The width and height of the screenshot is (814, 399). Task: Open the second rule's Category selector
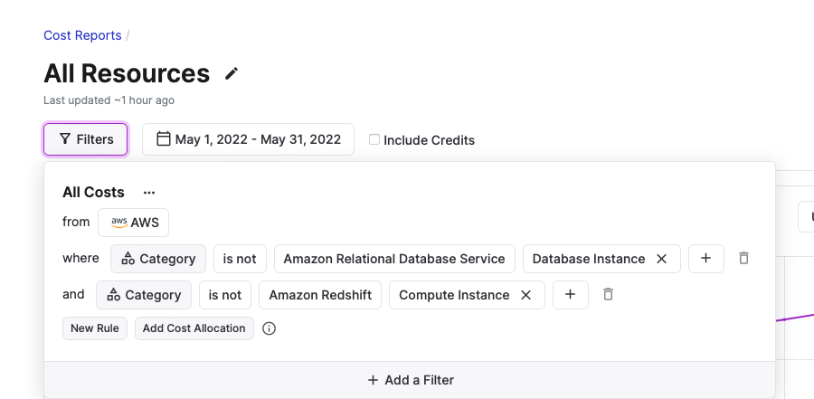(145, 295)
